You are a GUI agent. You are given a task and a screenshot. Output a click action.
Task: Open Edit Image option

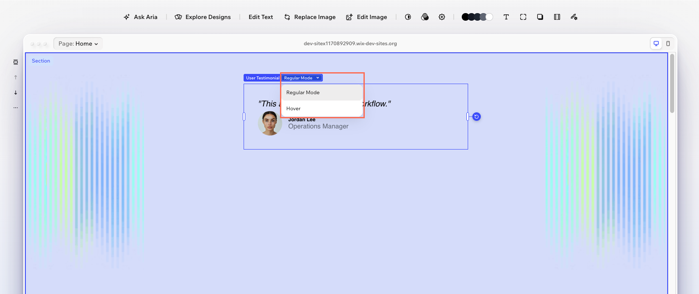point(367,17)
